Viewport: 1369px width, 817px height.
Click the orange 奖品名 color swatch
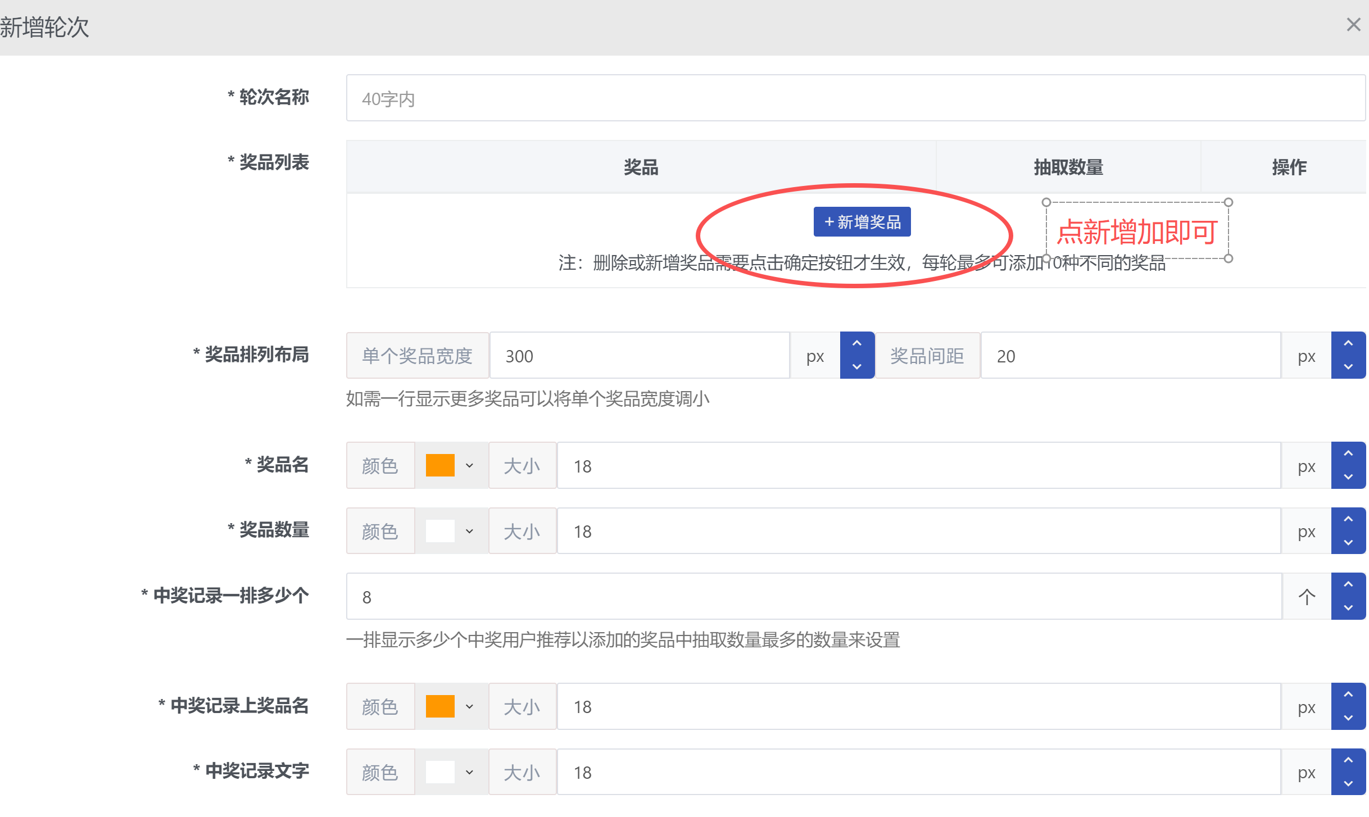pyautogui.click(x=440, y=466)
